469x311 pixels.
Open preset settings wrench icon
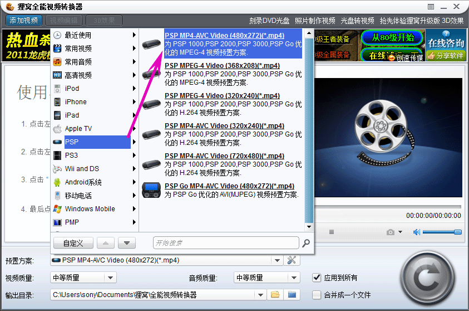click(292, 260)
